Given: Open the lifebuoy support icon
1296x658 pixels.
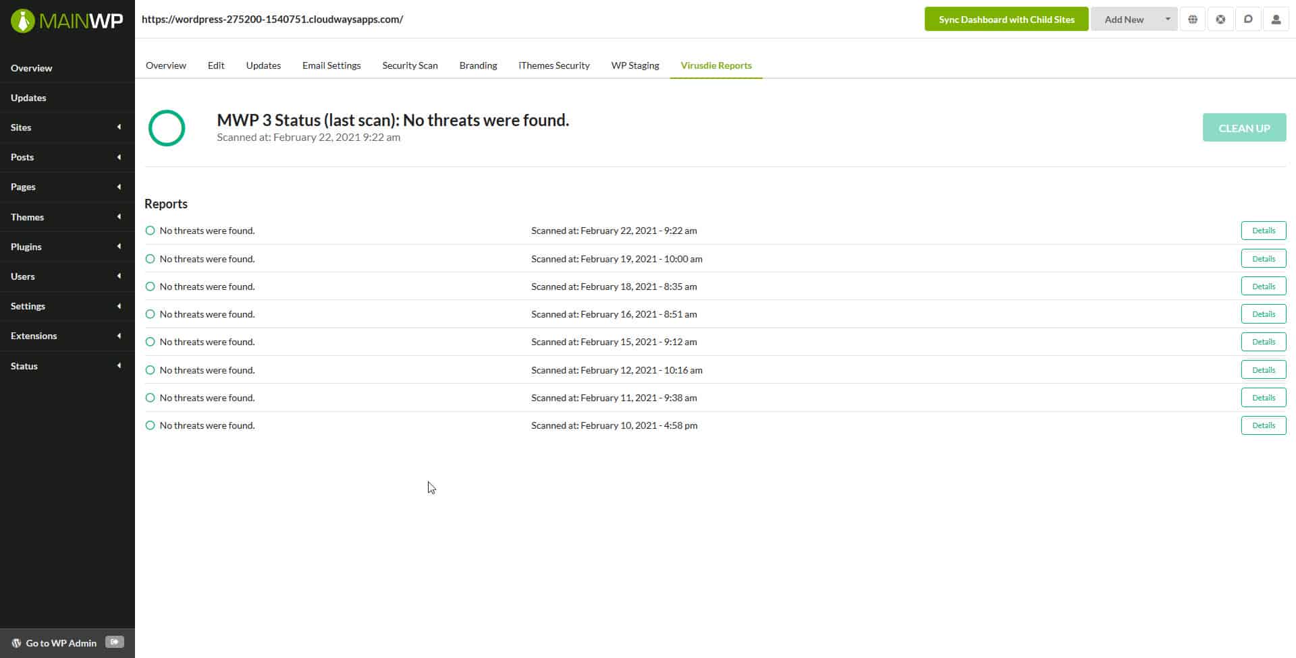Looking at the screenshot, I should (1220, 20).
